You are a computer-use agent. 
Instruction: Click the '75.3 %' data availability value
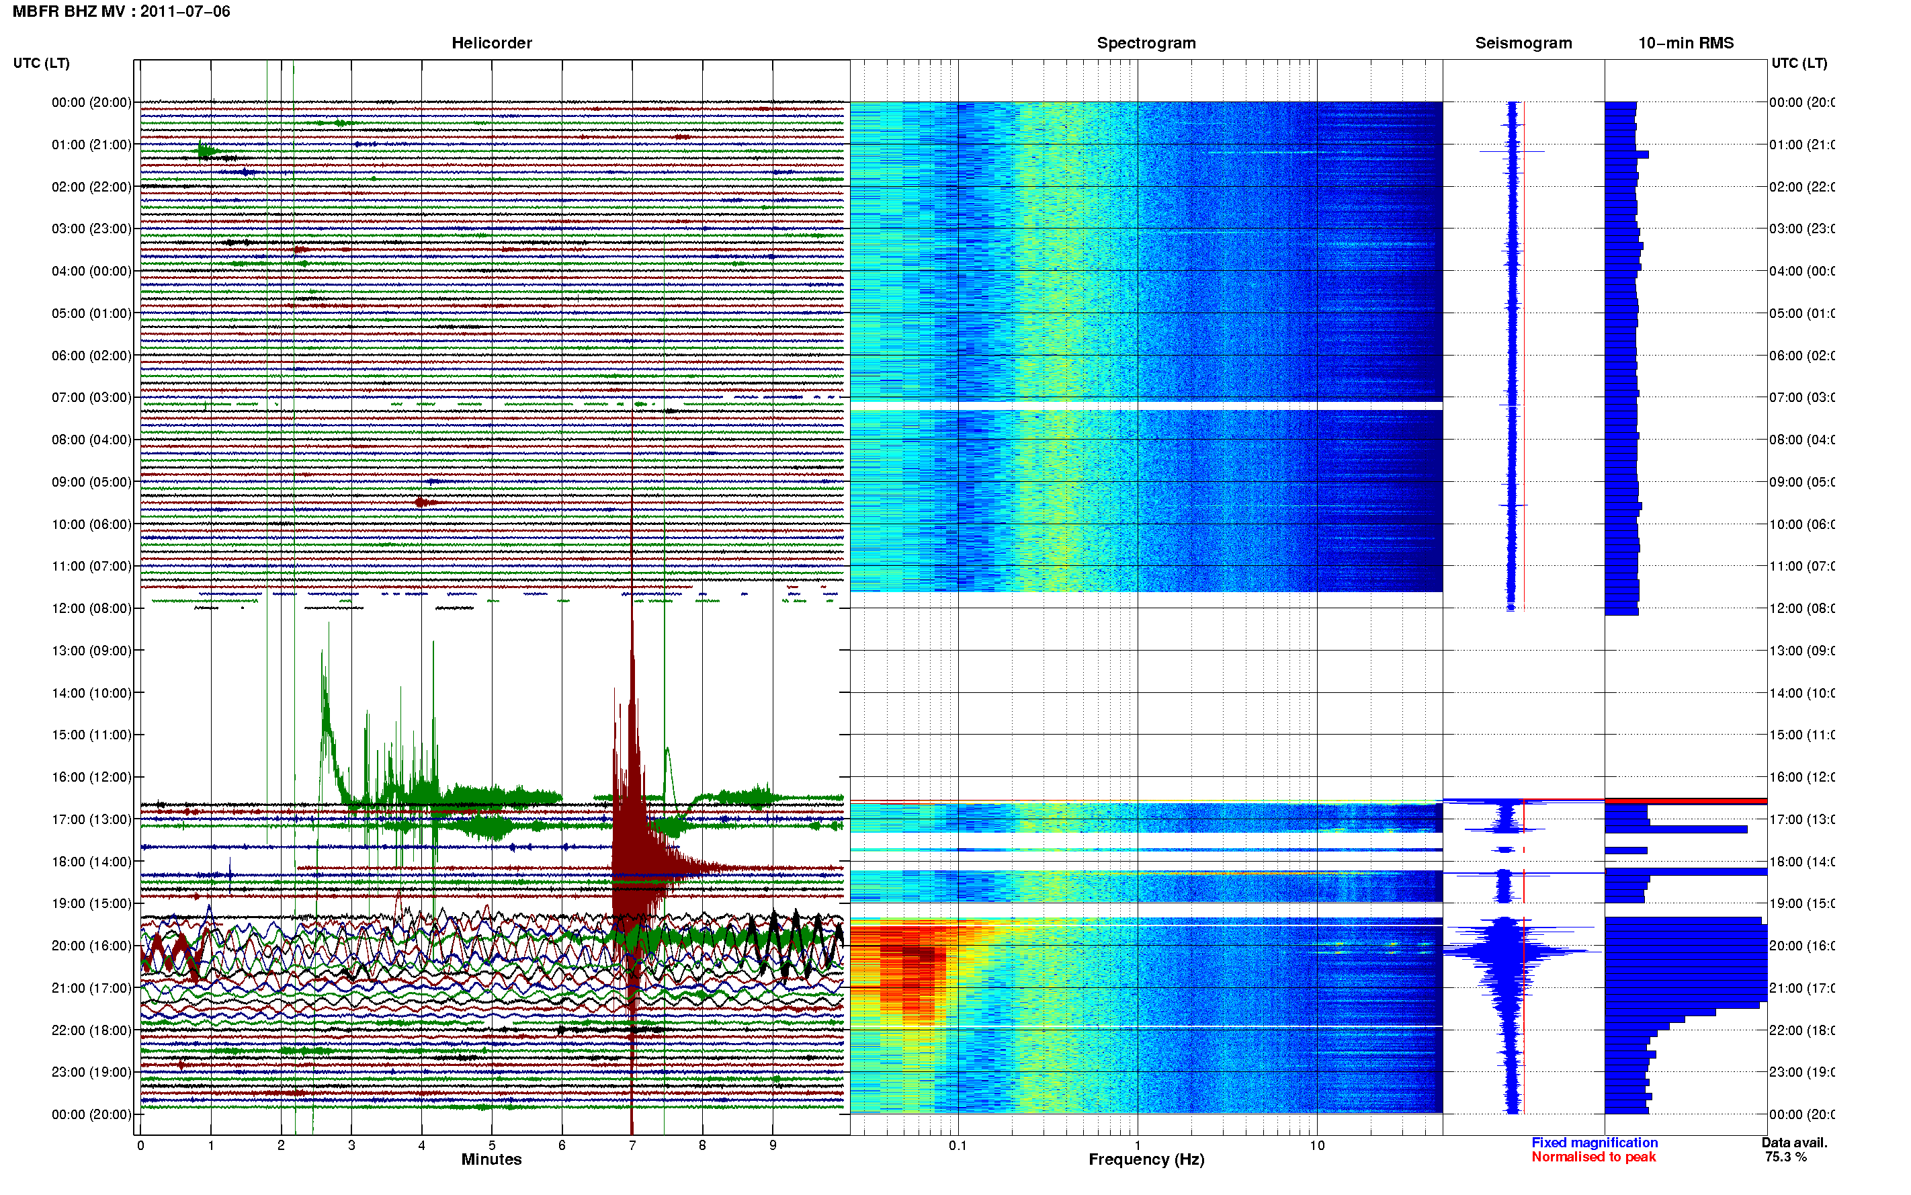pos(1785,1157)
